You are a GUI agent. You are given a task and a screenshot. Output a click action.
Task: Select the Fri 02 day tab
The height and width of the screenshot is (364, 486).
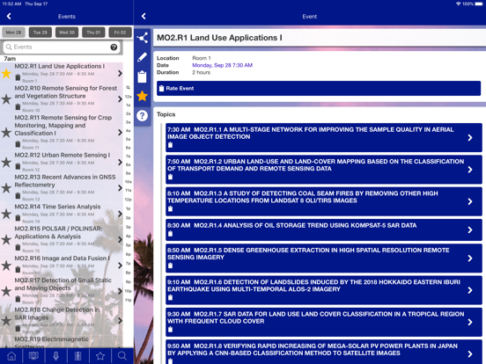coord(121,33)
